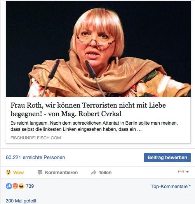Click the FISCHUNDFLEISCH.COM source link
Image resolution: width=195 pixels, height=204 pixels.
click(x=36, y=138)
